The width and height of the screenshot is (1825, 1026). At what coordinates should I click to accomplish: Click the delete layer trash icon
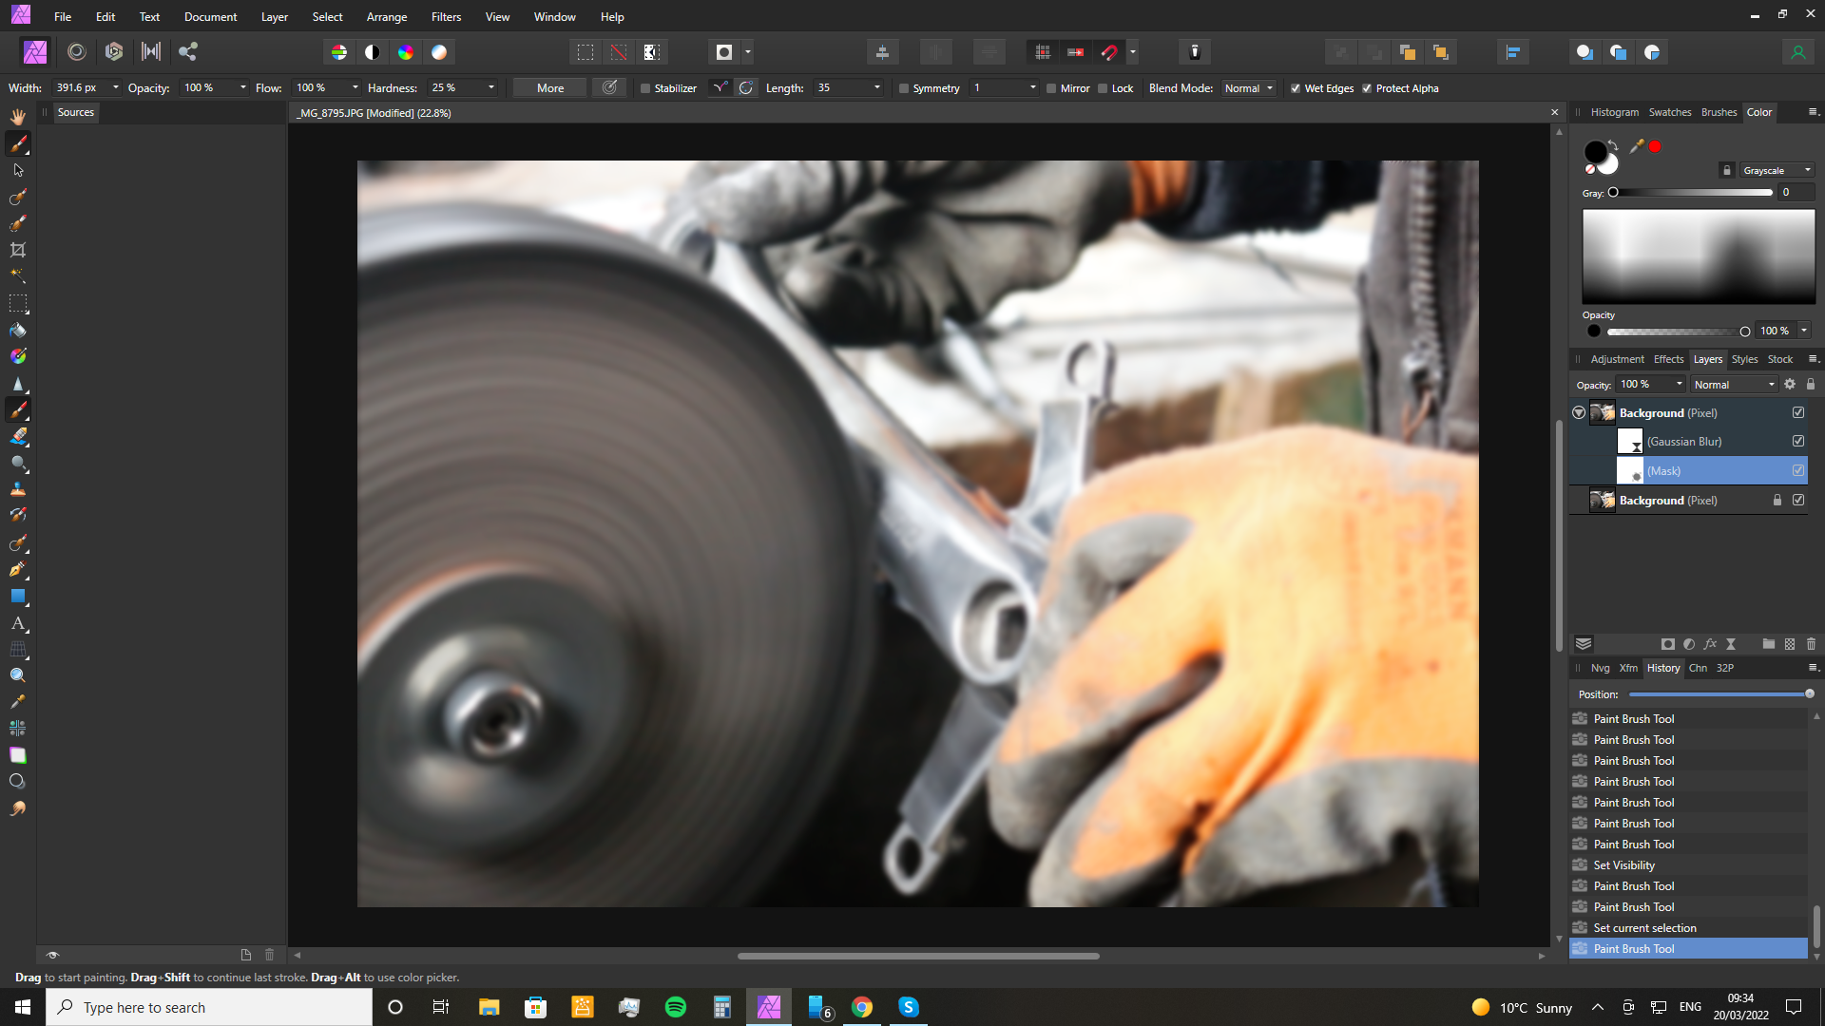point(1811,644)
